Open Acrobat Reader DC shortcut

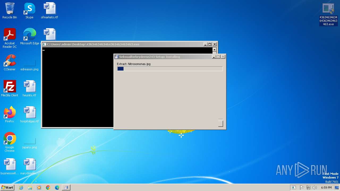[x=10, y=38]
